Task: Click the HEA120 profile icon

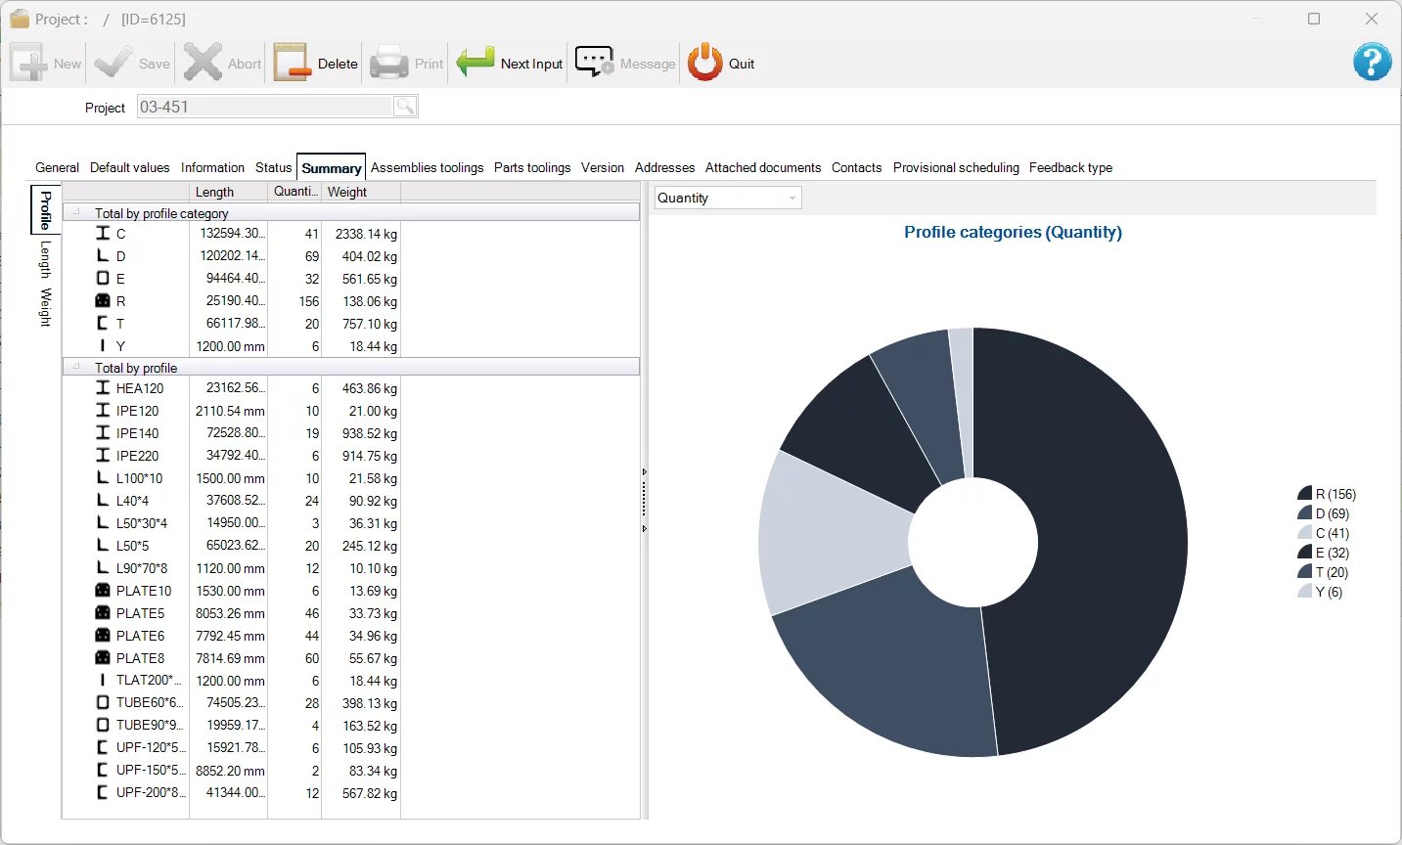Action: coord(103,388)
